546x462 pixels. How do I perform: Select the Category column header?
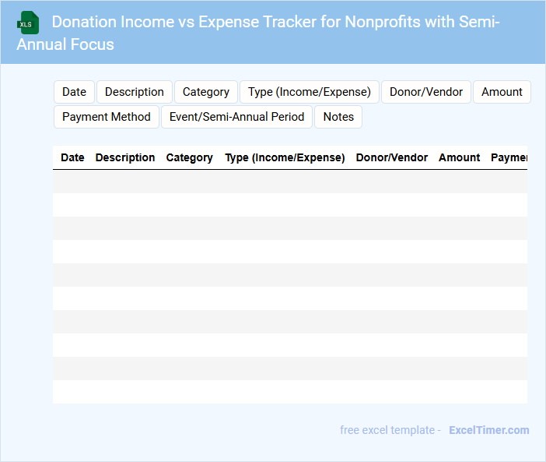[189, 157]
